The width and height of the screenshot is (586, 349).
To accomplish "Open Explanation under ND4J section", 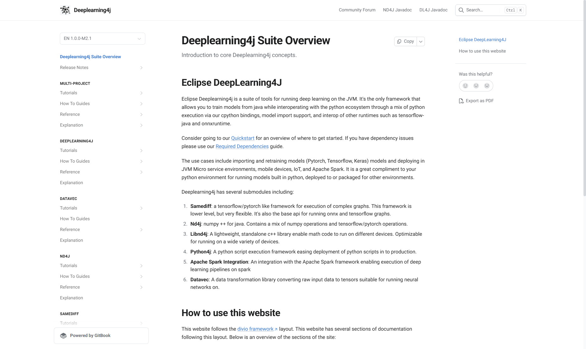I will tap(72, 298).
